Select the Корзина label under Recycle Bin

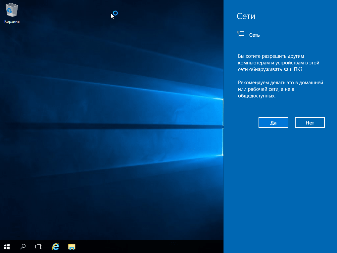click(x=12, y=21)
